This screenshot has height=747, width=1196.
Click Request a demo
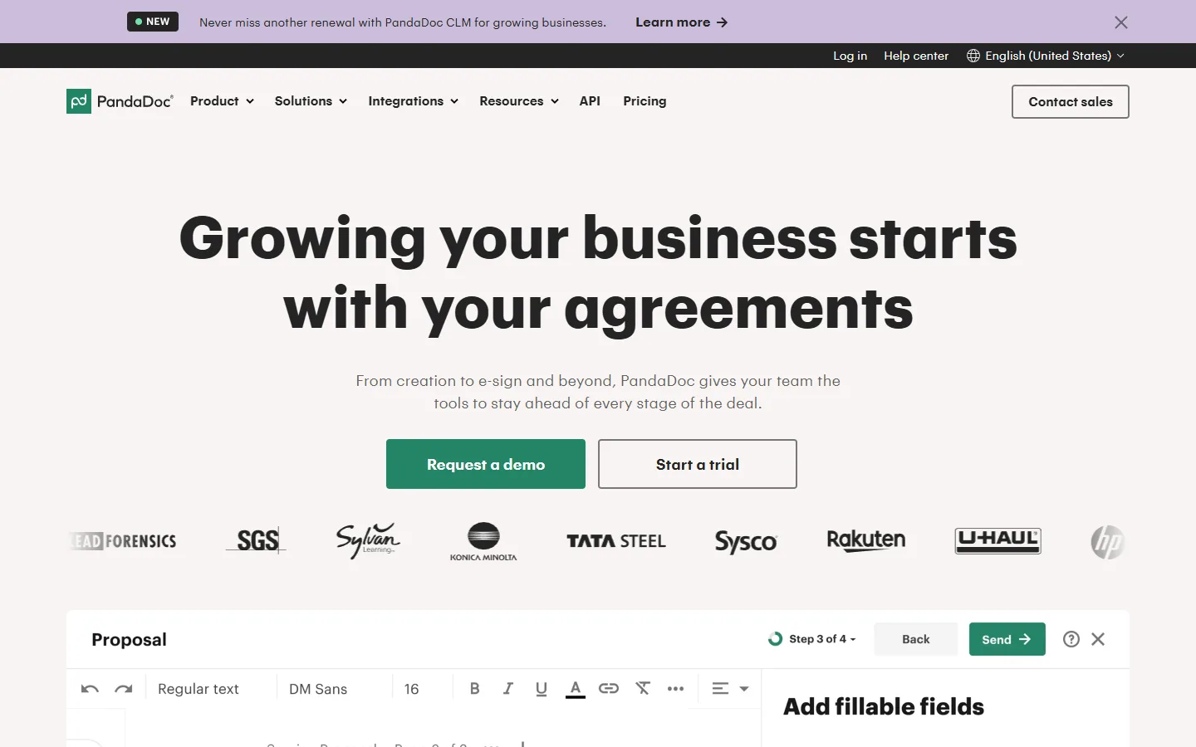pos(486,464)
